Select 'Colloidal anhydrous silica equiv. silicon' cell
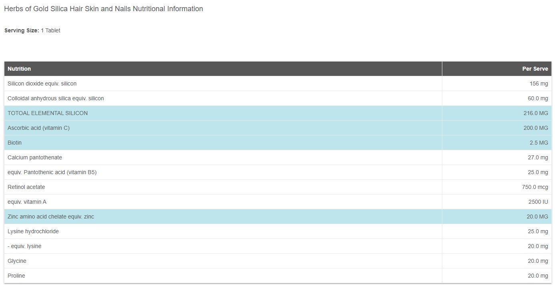The width and height of the screenshot is (555, 290). [223, 98]
